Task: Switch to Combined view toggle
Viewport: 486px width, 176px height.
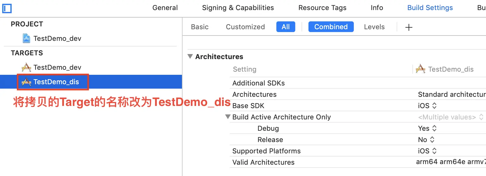Action: [331, 27]
